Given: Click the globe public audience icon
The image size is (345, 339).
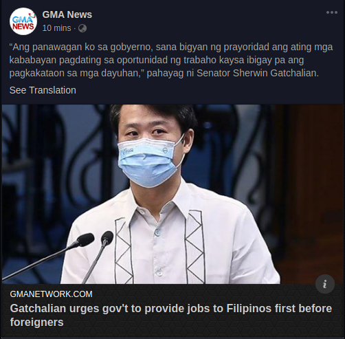Looking at the screenshot, I should pos(82,28).
